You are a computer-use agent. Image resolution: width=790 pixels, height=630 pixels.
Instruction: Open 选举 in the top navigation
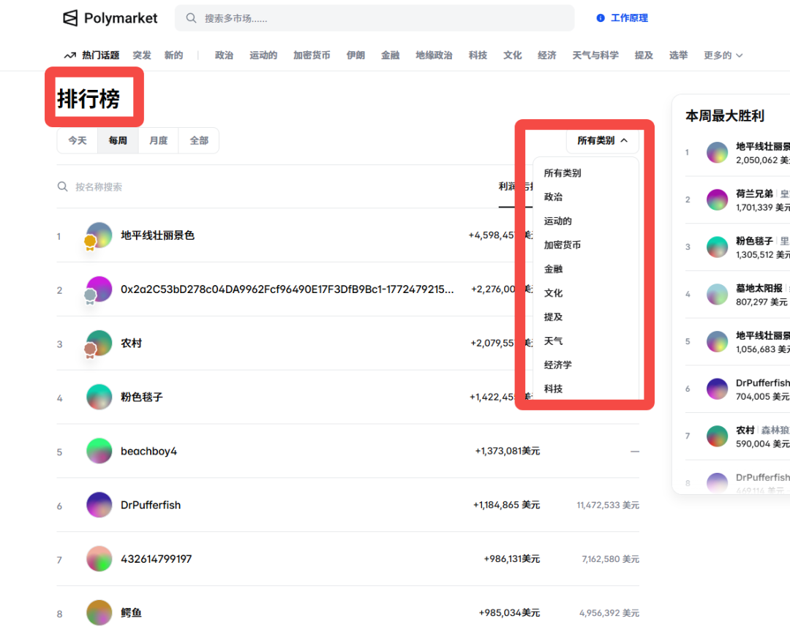coord(678,56)
